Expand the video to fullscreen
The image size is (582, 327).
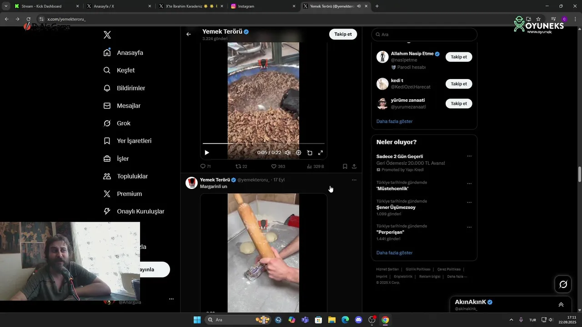[x=321, y=153]
